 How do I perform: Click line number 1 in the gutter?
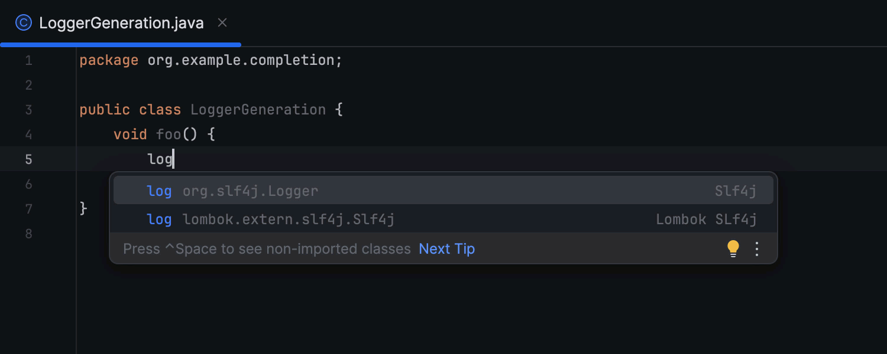click(x=28, y=60)
